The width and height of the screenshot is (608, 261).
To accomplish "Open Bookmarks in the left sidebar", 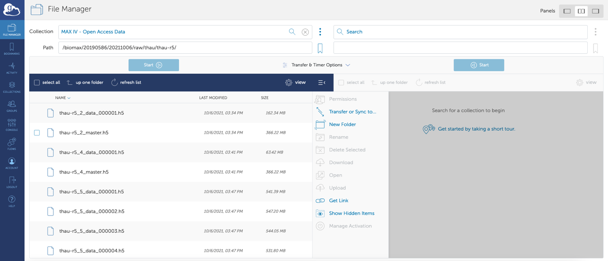I will coord(11,49).
